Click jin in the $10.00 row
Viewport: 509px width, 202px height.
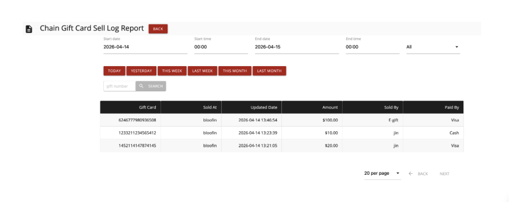(x=396, y=133)
